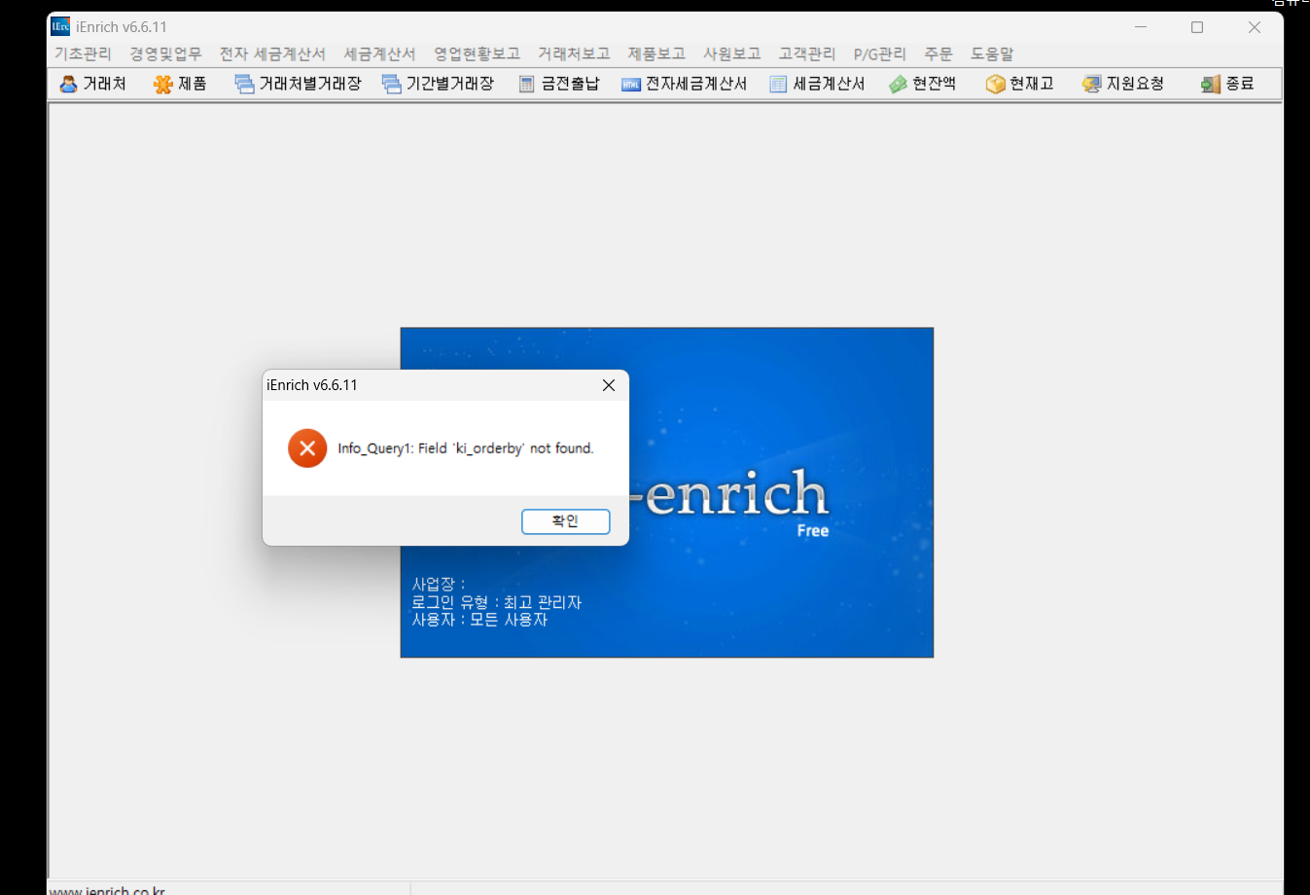Close the error dialog with the X

[609, 385]
